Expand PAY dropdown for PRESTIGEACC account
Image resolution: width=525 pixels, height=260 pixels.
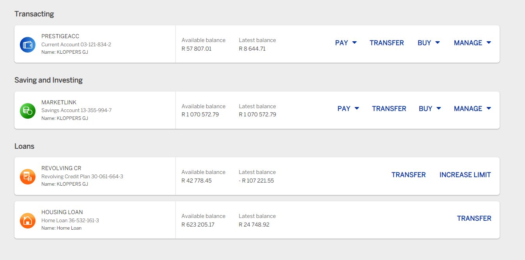point(346,43)
